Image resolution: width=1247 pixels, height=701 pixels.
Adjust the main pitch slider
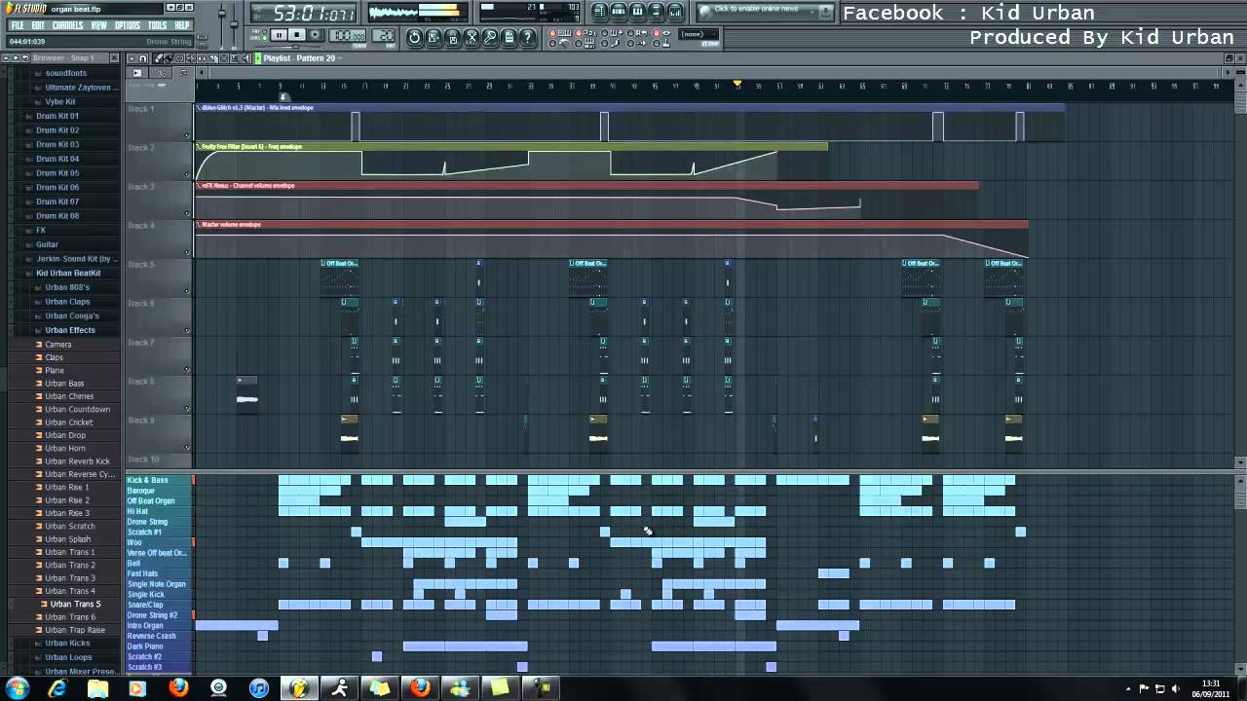[234, 23]
